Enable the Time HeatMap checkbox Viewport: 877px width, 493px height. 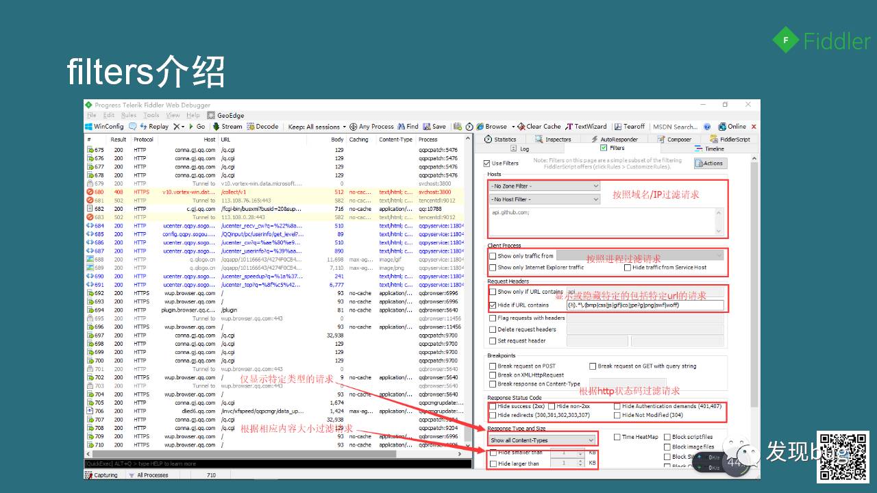click(x=617, y=437)
